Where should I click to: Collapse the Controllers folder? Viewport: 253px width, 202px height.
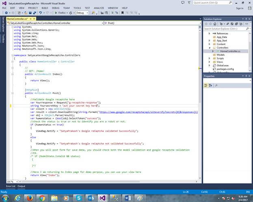click(210, 47)
